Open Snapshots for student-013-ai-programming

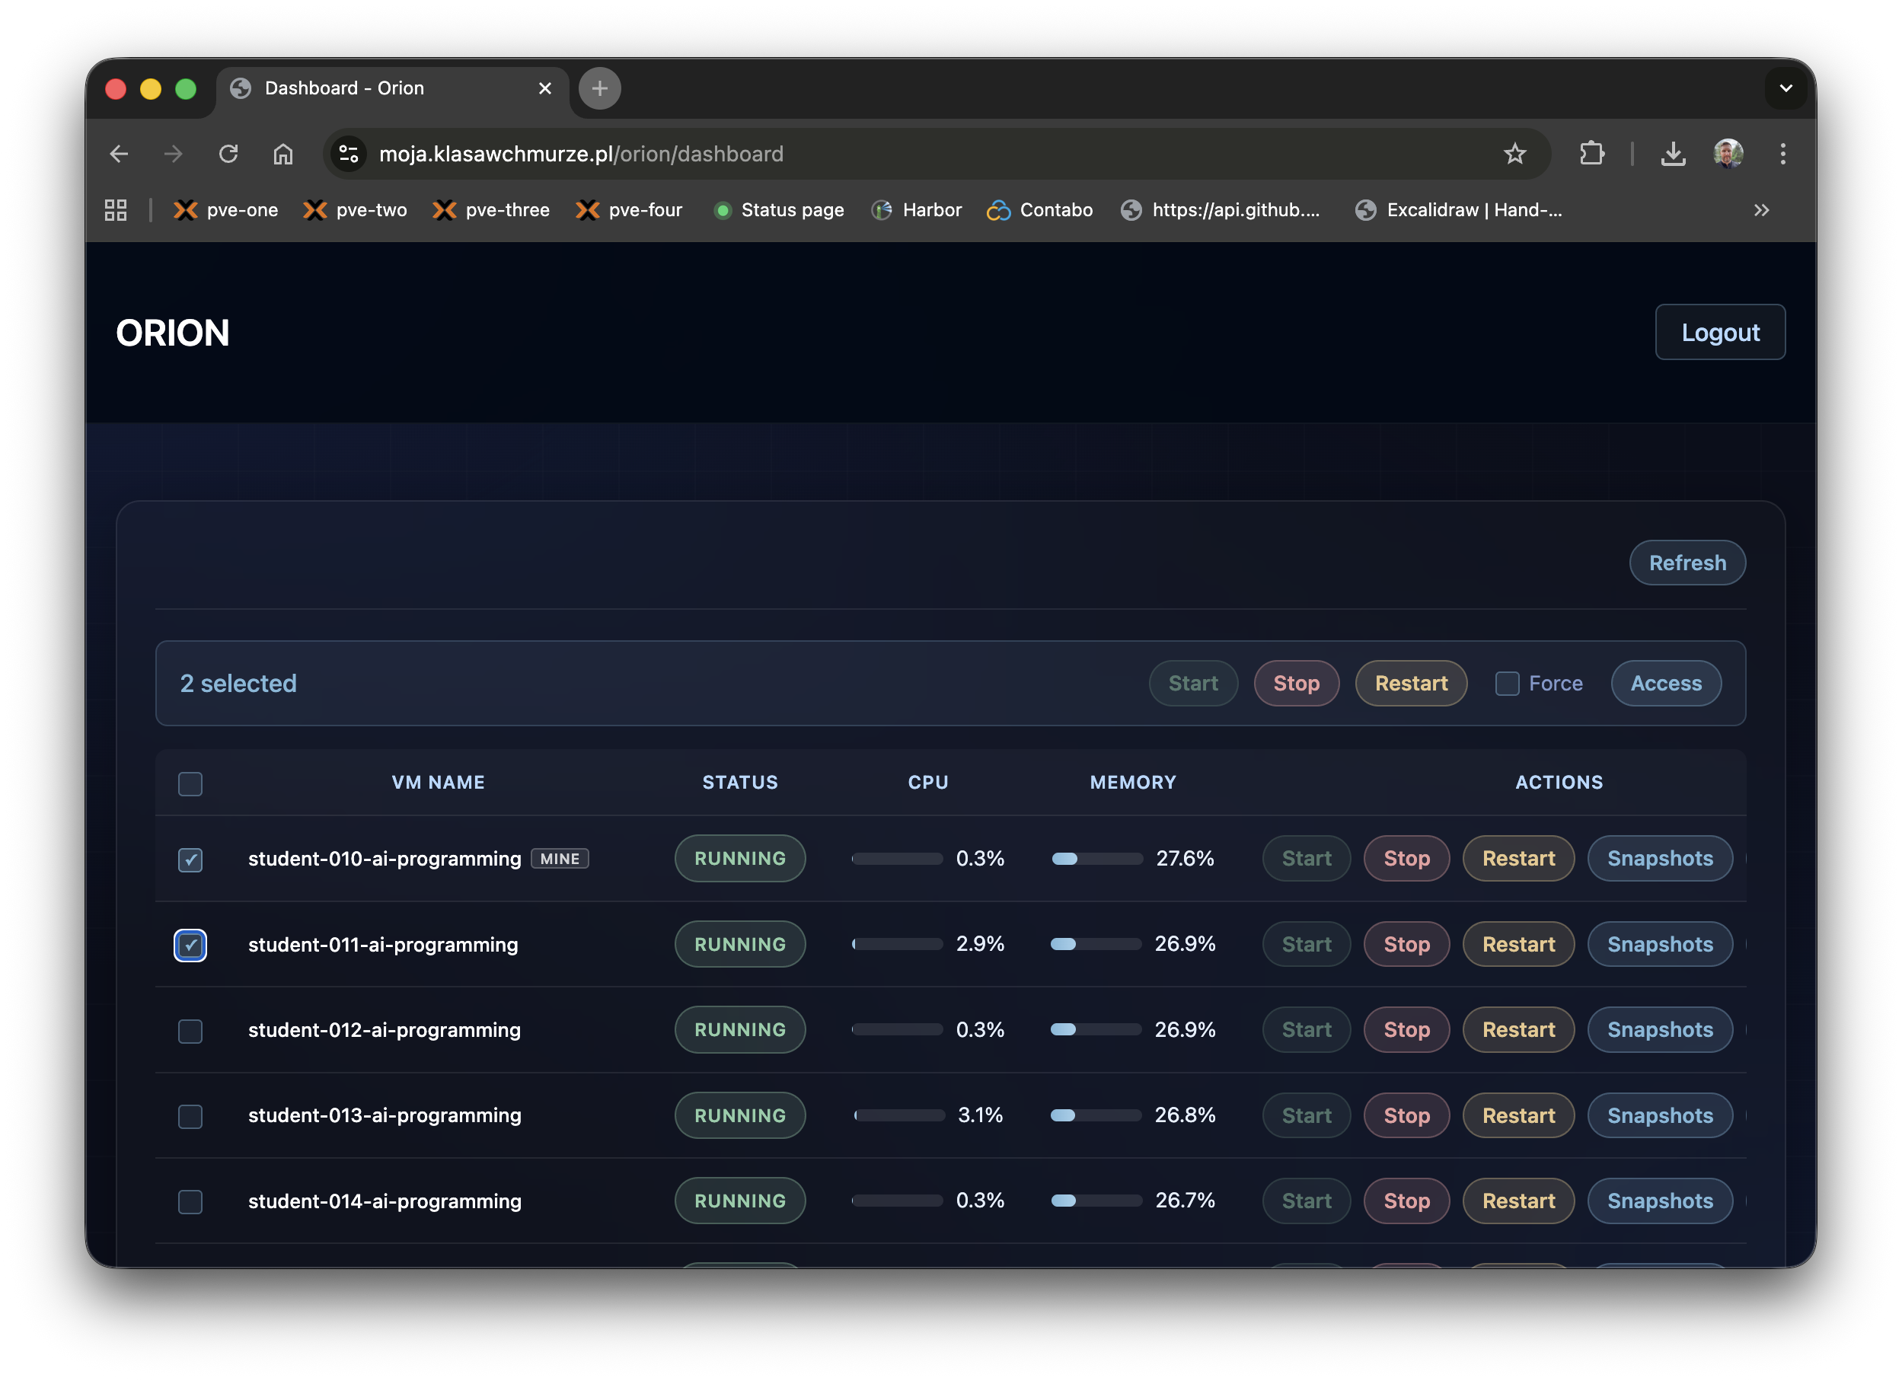click(1660, 1115)
